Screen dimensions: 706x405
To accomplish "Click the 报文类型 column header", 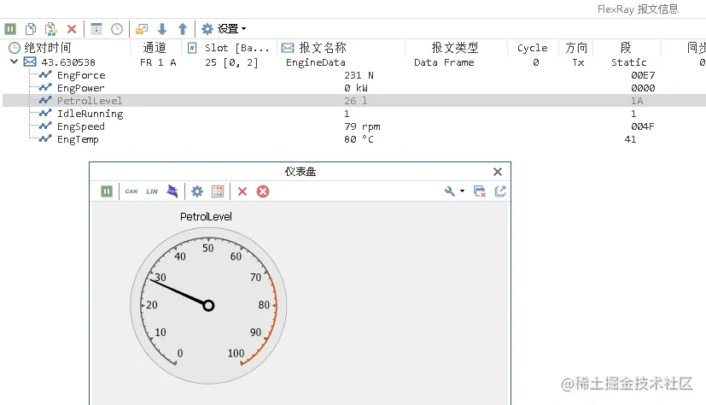I will 455,48.
